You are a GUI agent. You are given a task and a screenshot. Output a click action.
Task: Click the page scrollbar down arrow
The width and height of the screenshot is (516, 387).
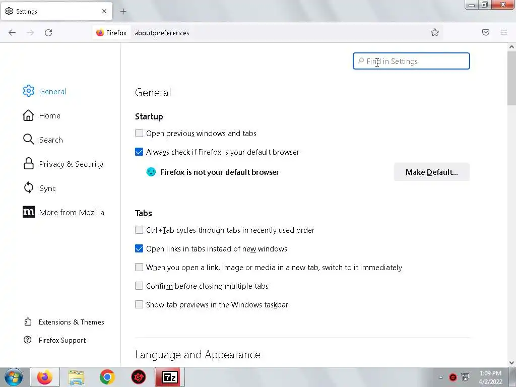click(511, 363)
